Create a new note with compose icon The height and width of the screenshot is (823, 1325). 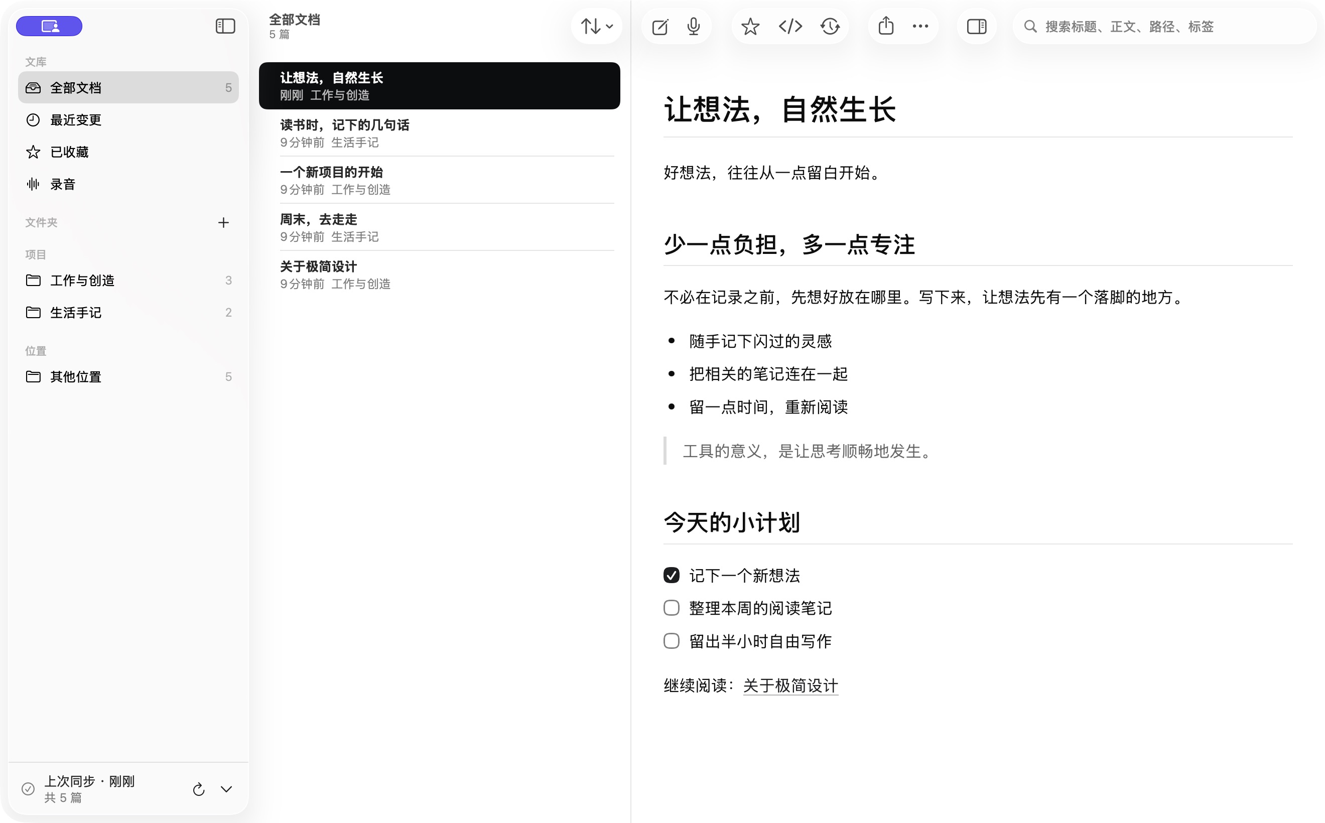[660, 26]
